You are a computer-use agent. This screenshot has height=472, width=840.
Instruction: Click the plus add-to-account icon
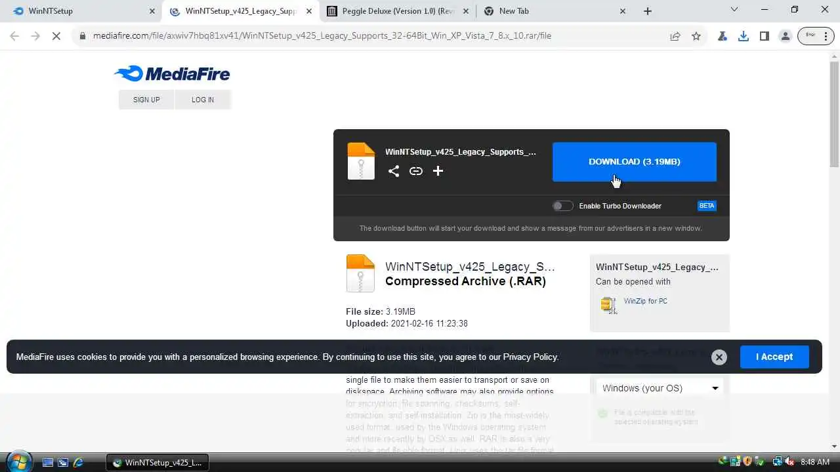point(438,171)
